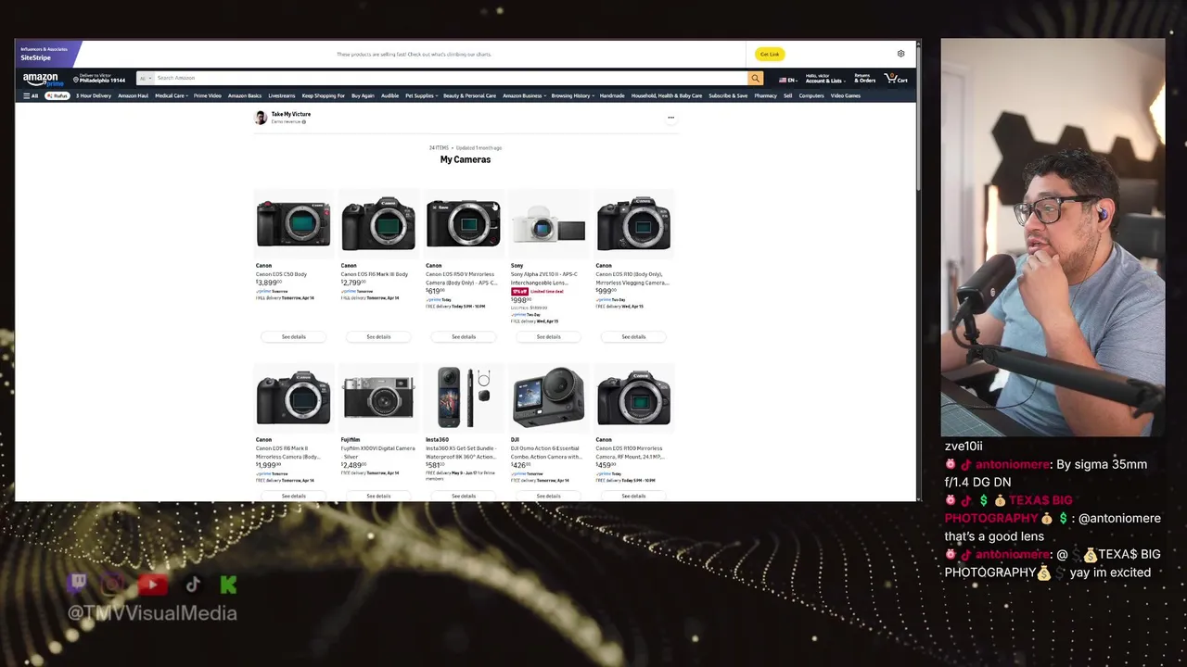The height and width of the screenshot is (667, 1187).
Task: See details for Canon EOS R50 V camera
Action: pos(464,336)
